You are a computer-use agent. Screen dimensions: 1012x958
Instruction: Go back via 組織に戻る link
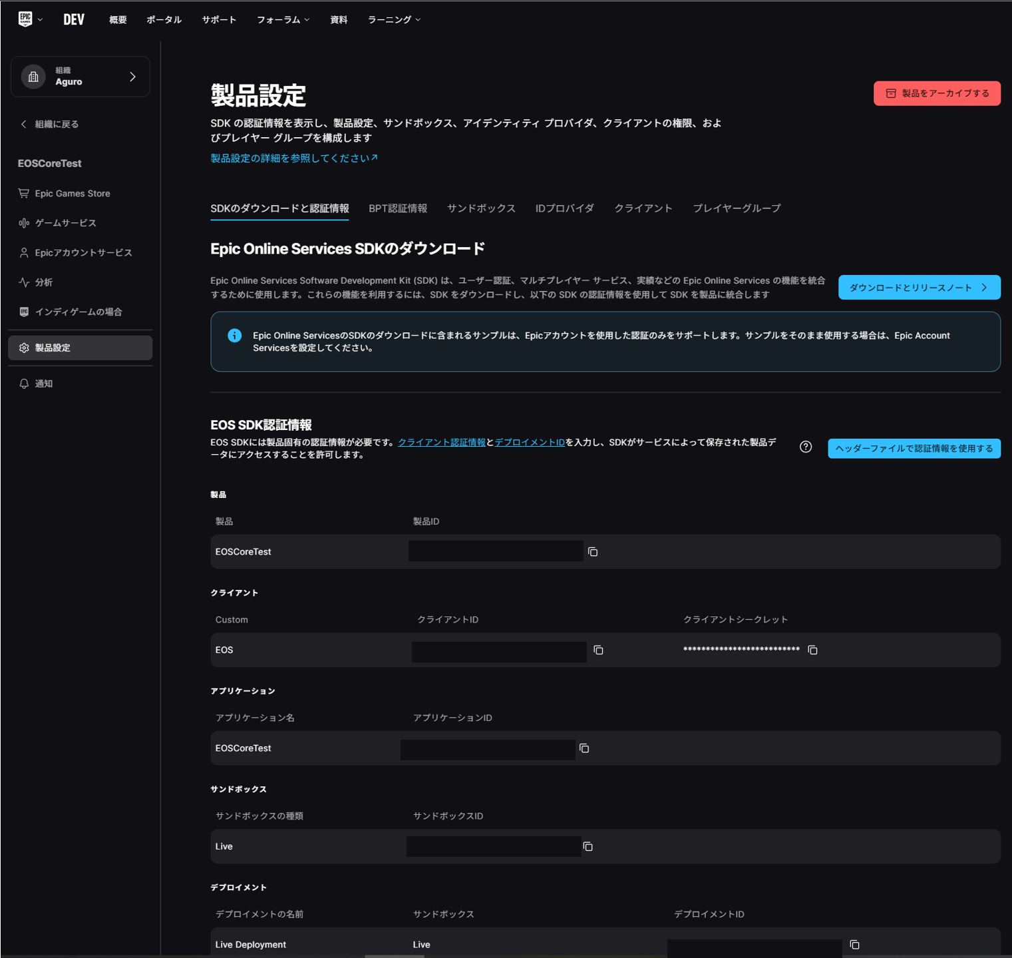(x=50, y=124)
